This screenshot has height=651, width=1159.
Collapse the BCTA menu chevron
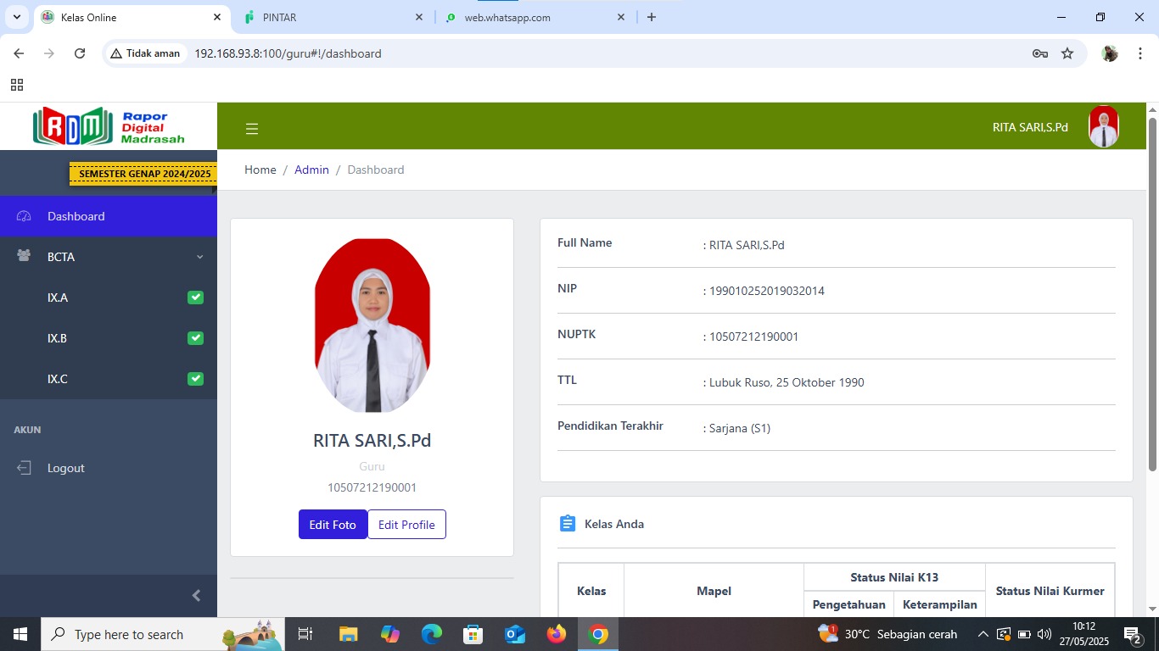(x=200, y=257)
